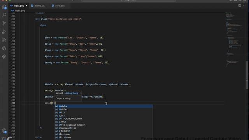The height and width of the screenshot is (140, 249).
Task: Click the $hugo variable on line 268
Action: click(x=48, y=50)
